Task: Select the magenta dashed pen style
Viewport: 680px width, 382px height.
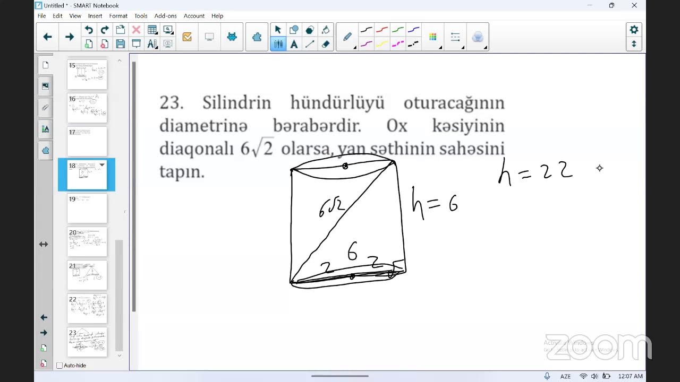Action: [398, 44]
